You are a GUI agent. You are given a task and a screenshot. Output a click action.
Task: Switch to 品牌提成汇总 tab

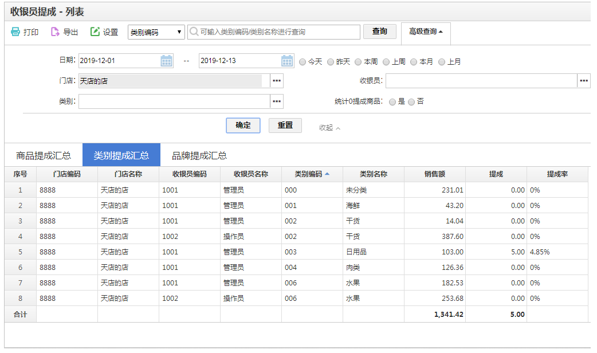(x=199, y=155)
